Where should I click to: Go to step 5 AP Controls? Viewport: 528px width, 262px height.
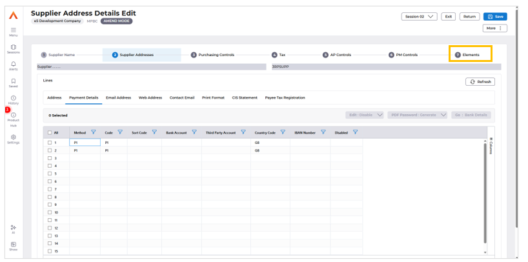coord(337,55)
